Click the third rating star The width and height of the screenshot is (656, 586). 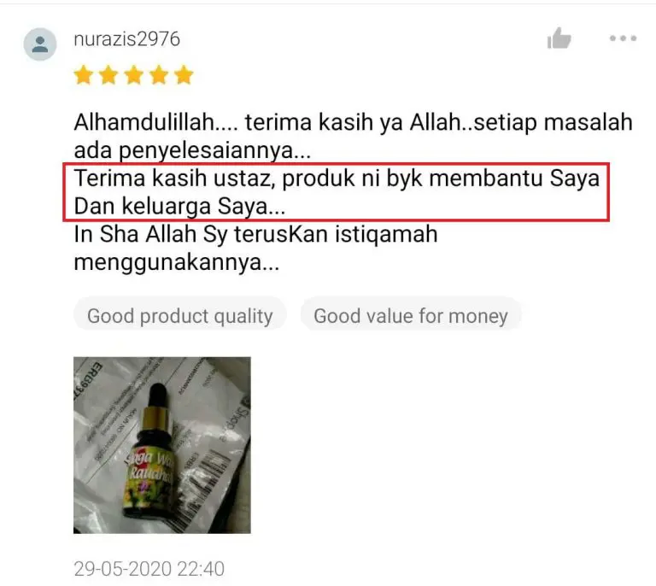[x=134, y=75]
